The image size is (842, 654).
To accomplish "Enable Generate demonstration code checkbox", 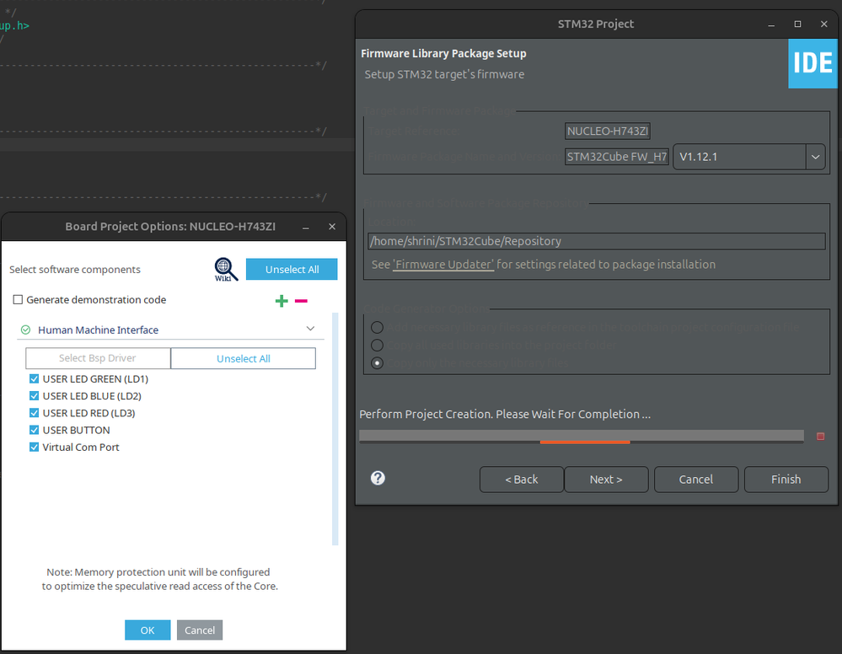I will pyautogui.click(x=18, y=300).
